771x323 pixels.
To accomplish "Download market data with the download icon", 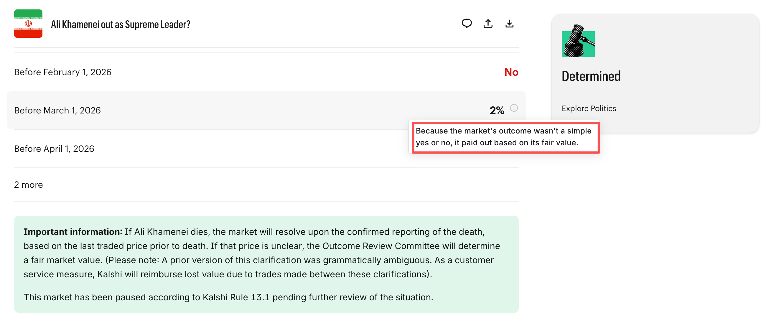I will [510, 24].
